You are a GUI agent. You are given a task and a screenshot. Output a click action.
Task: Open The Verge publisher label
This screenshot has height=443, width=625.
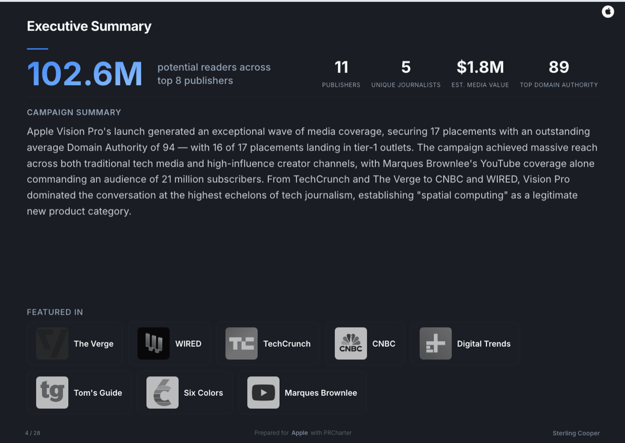(94, 344)
